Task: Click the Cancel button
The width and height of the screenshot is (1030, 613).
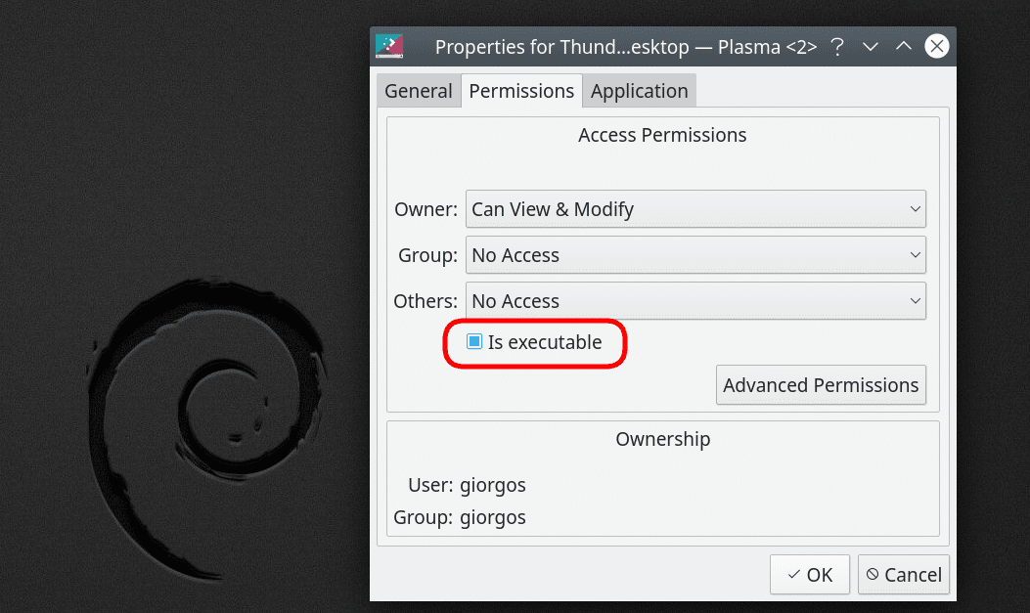Action: [904, 574]
